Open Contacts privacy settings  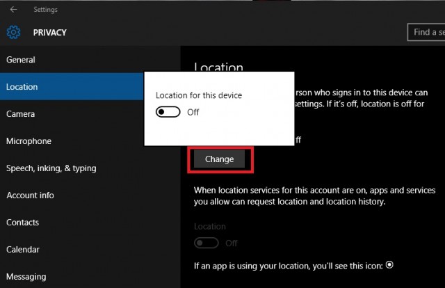(23, 223)
